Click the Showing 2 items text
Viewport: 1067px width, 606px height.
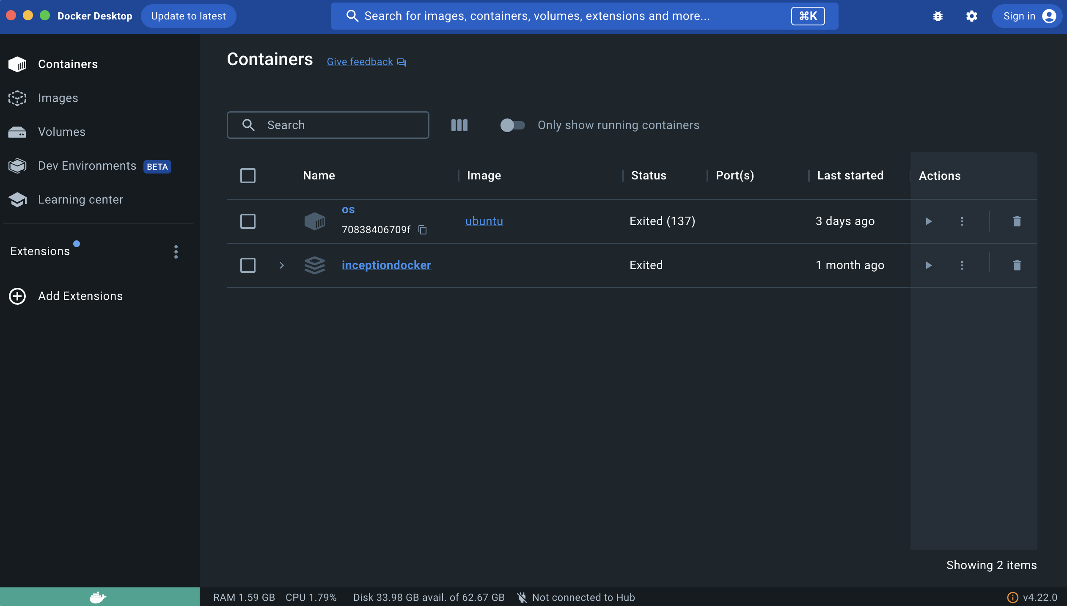tap(992, 565)
